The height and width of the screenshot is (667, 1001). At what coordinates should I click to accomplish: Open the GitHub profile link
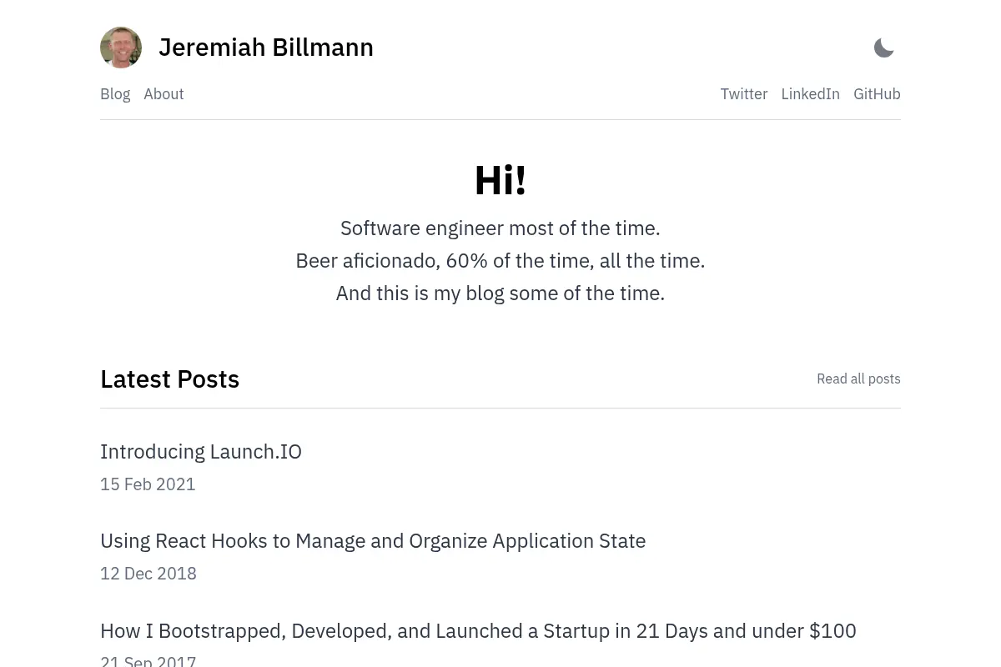coord(877,94)
